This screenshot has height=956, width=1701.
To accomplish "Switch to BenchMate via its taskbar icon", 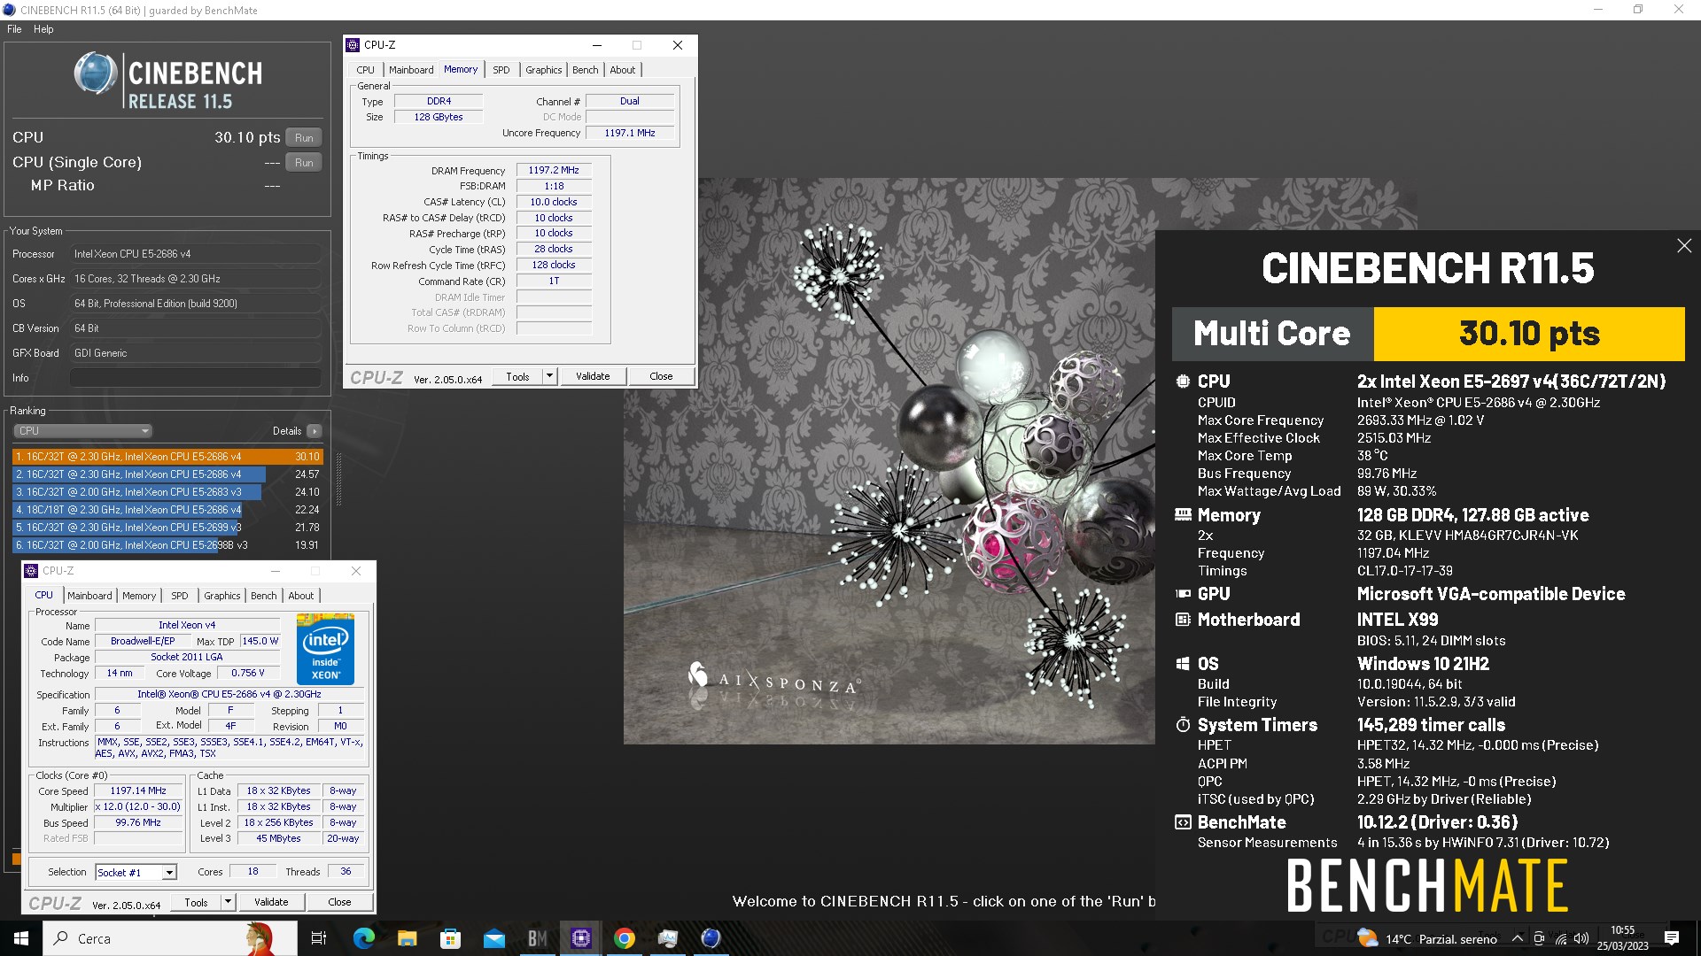I will click(537, 938).
